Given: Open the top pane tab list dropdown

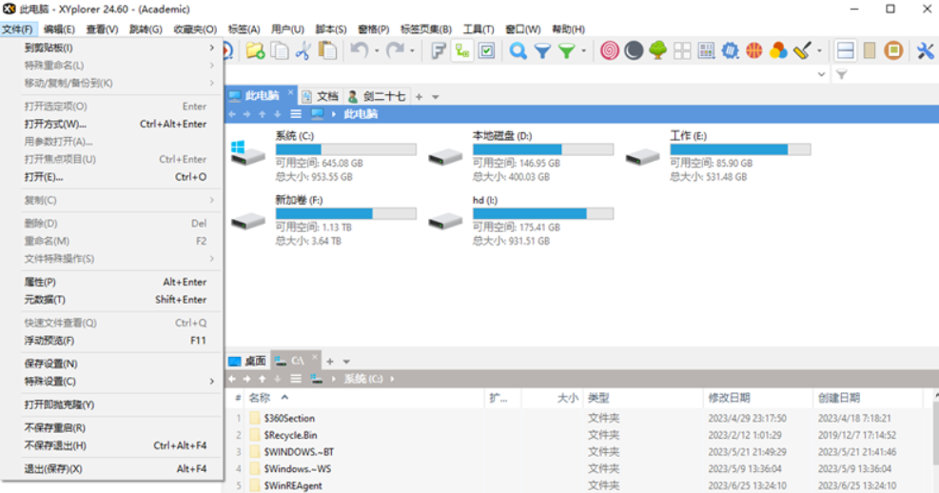Looking at the screenshot, I should point(436,96).
